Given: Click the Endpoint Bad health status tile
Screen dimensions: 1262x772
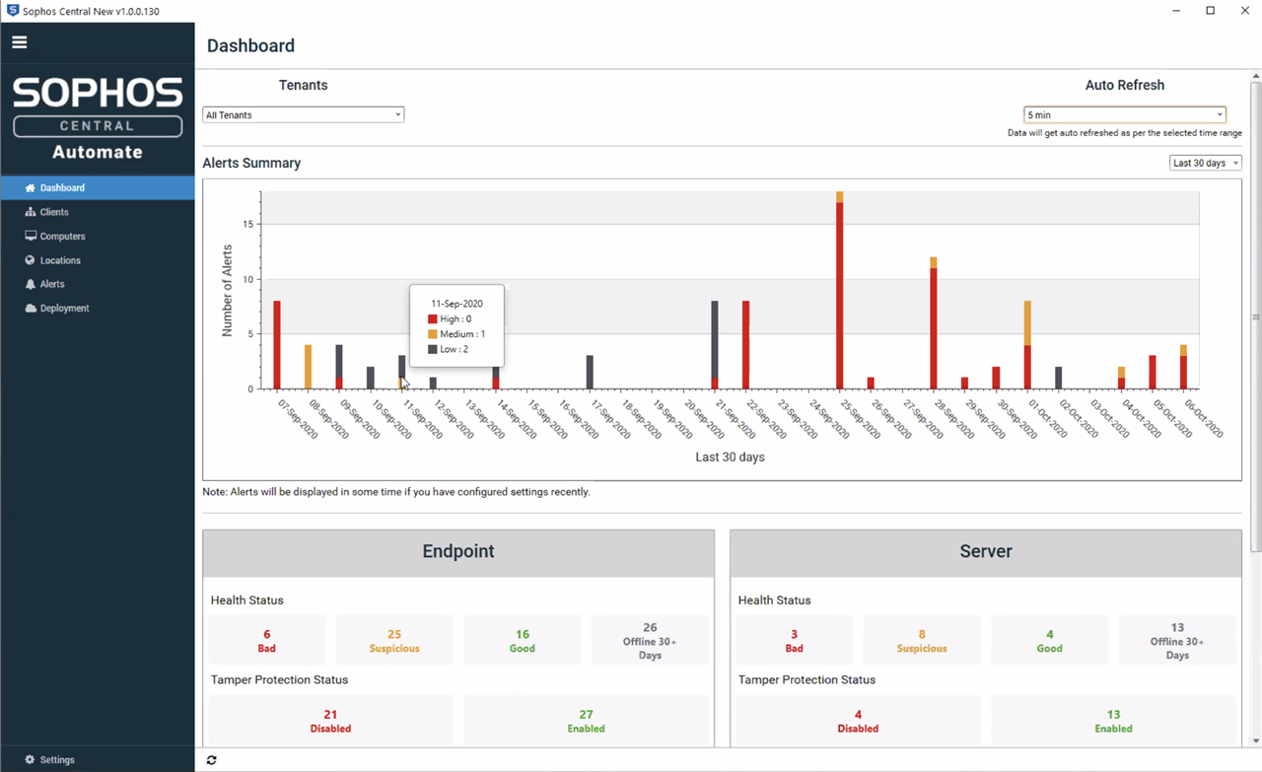Looking at the screenshot, I should click(x=266, y=641).
